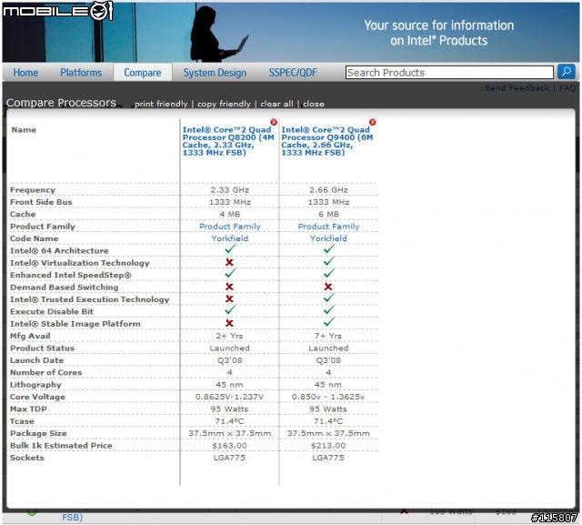Focus the Search Products field
Screen dimensions: 582x525
click(449, 73)
